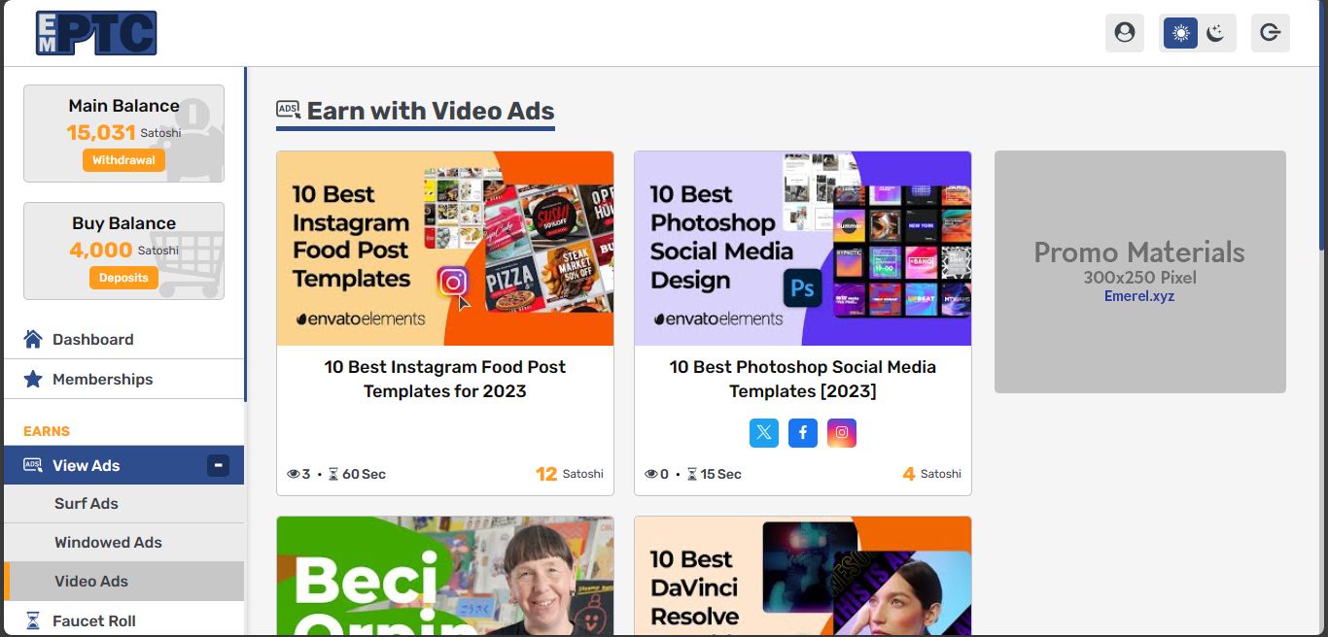Click the X (Twitter) share icon

pyautogui.click(x=764, y=433)
